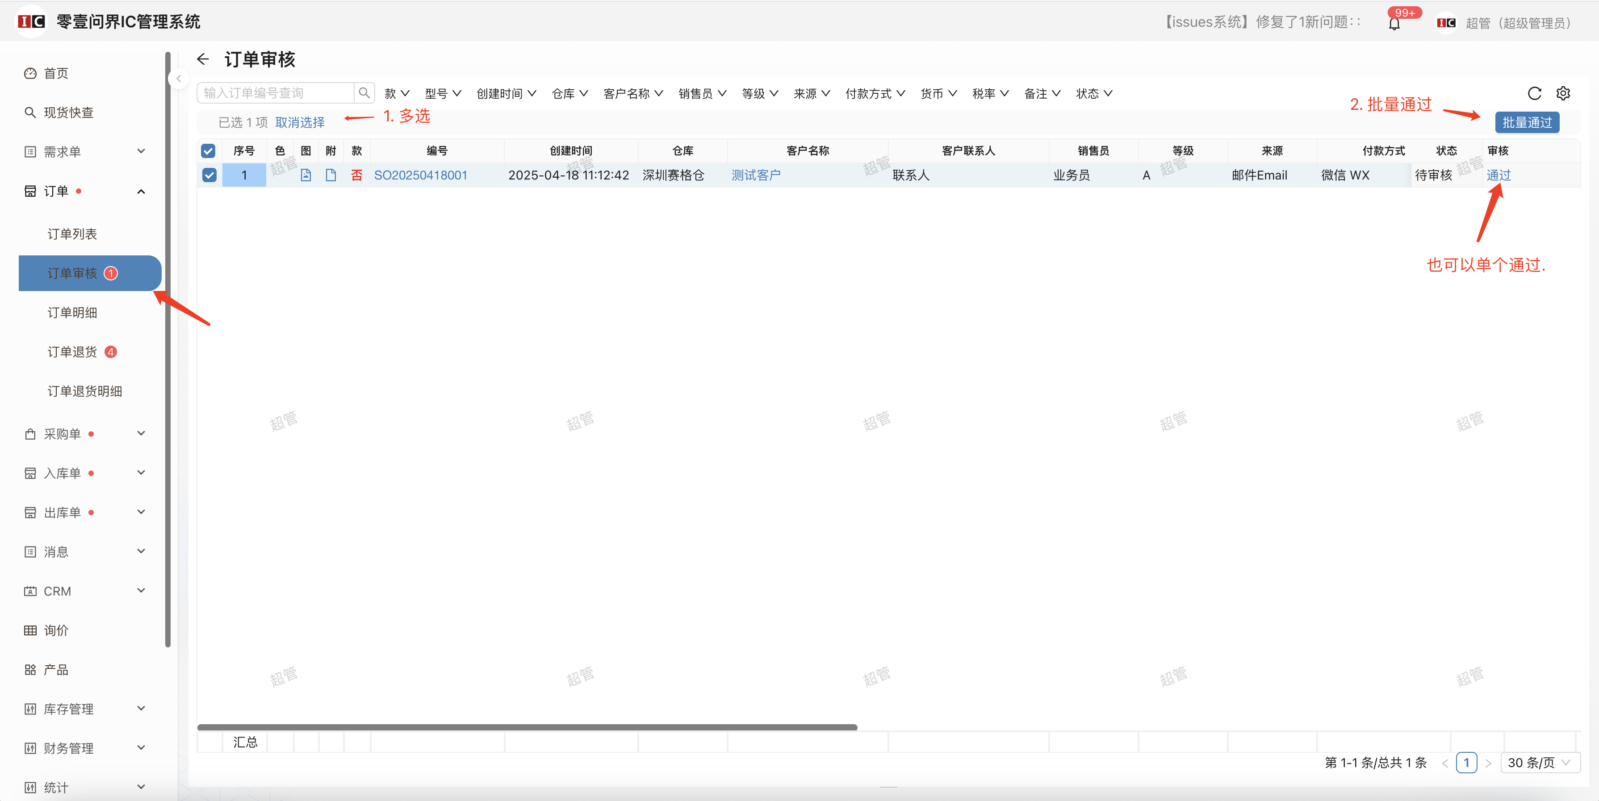1599x801 pixels.
Task: Click the order number search field
Action: (276, 93)
